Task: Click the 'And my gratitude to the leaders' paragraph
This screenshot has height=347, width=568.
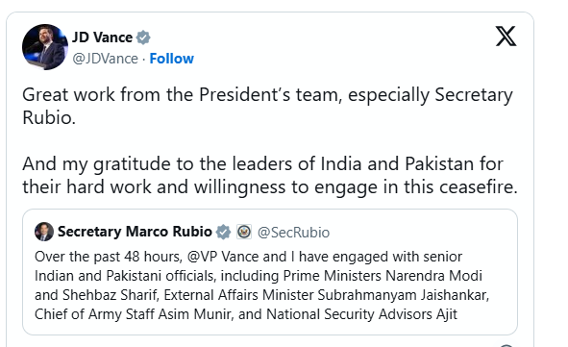Action: pos(269,175)
